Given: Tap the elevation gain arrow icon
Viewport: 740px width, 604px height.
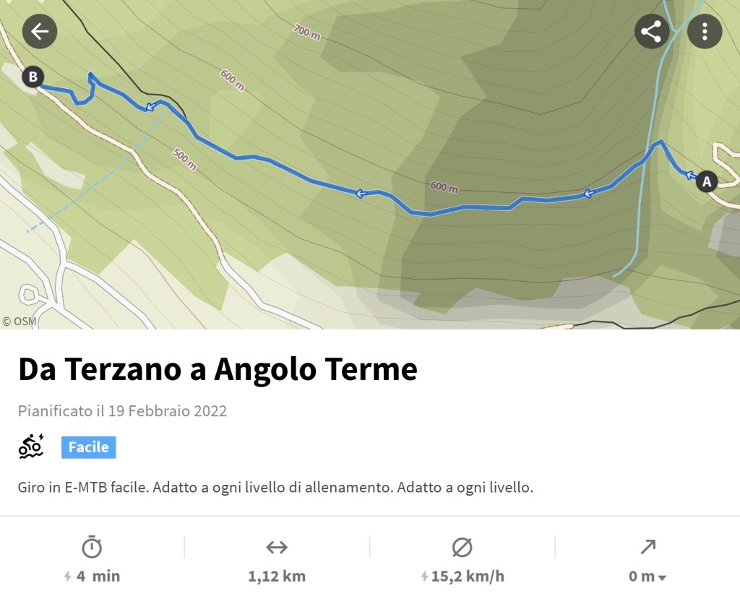Looking at the screenshot, I should [x=647, y=548].
